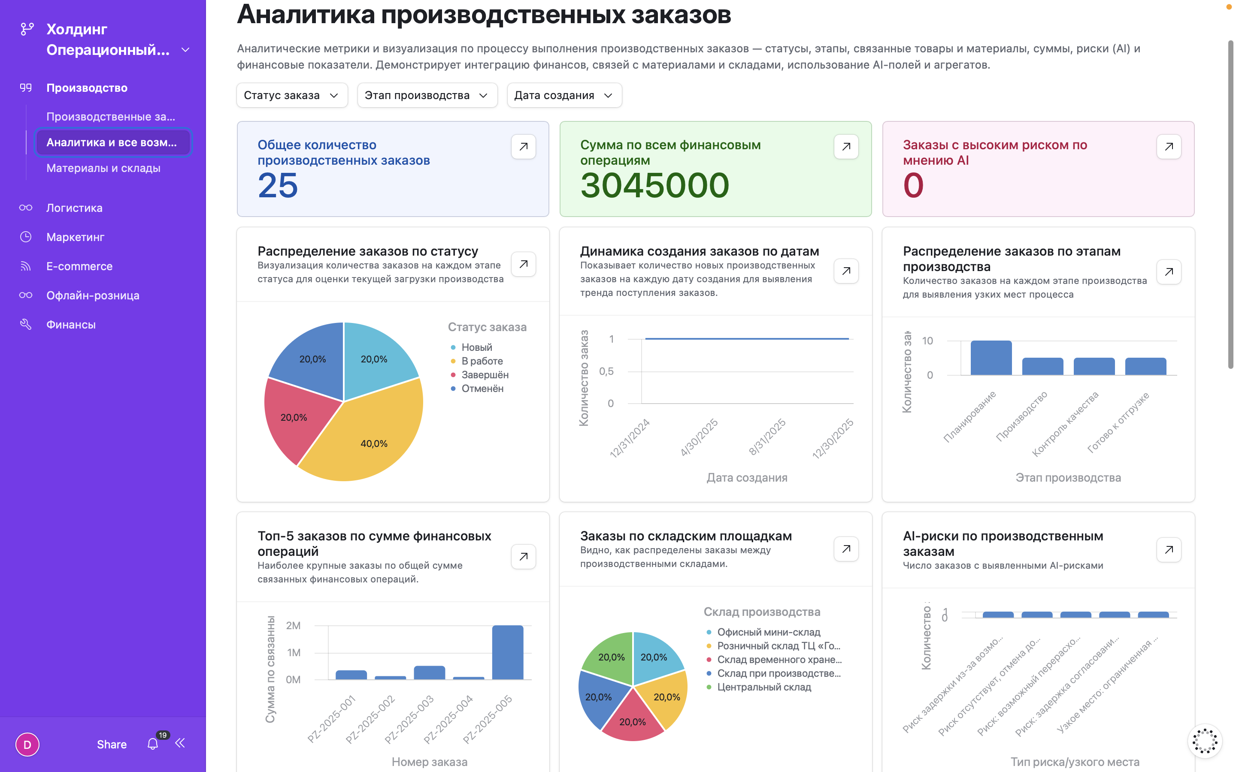
Task: Open the Финансы section icon
Action: click(x=26, y=324)
